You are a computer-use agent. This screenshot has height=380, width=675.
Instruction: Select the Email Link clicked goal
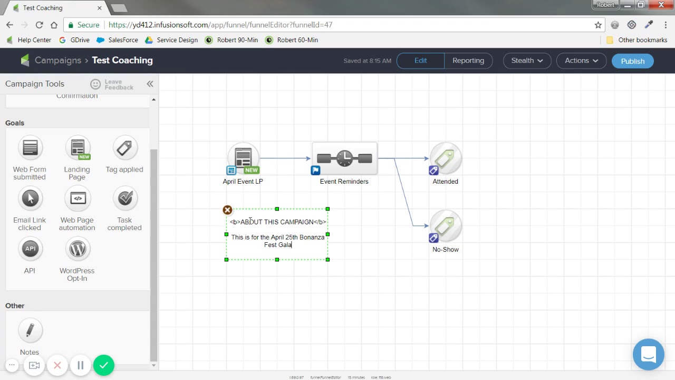click(x=30, y=199)
